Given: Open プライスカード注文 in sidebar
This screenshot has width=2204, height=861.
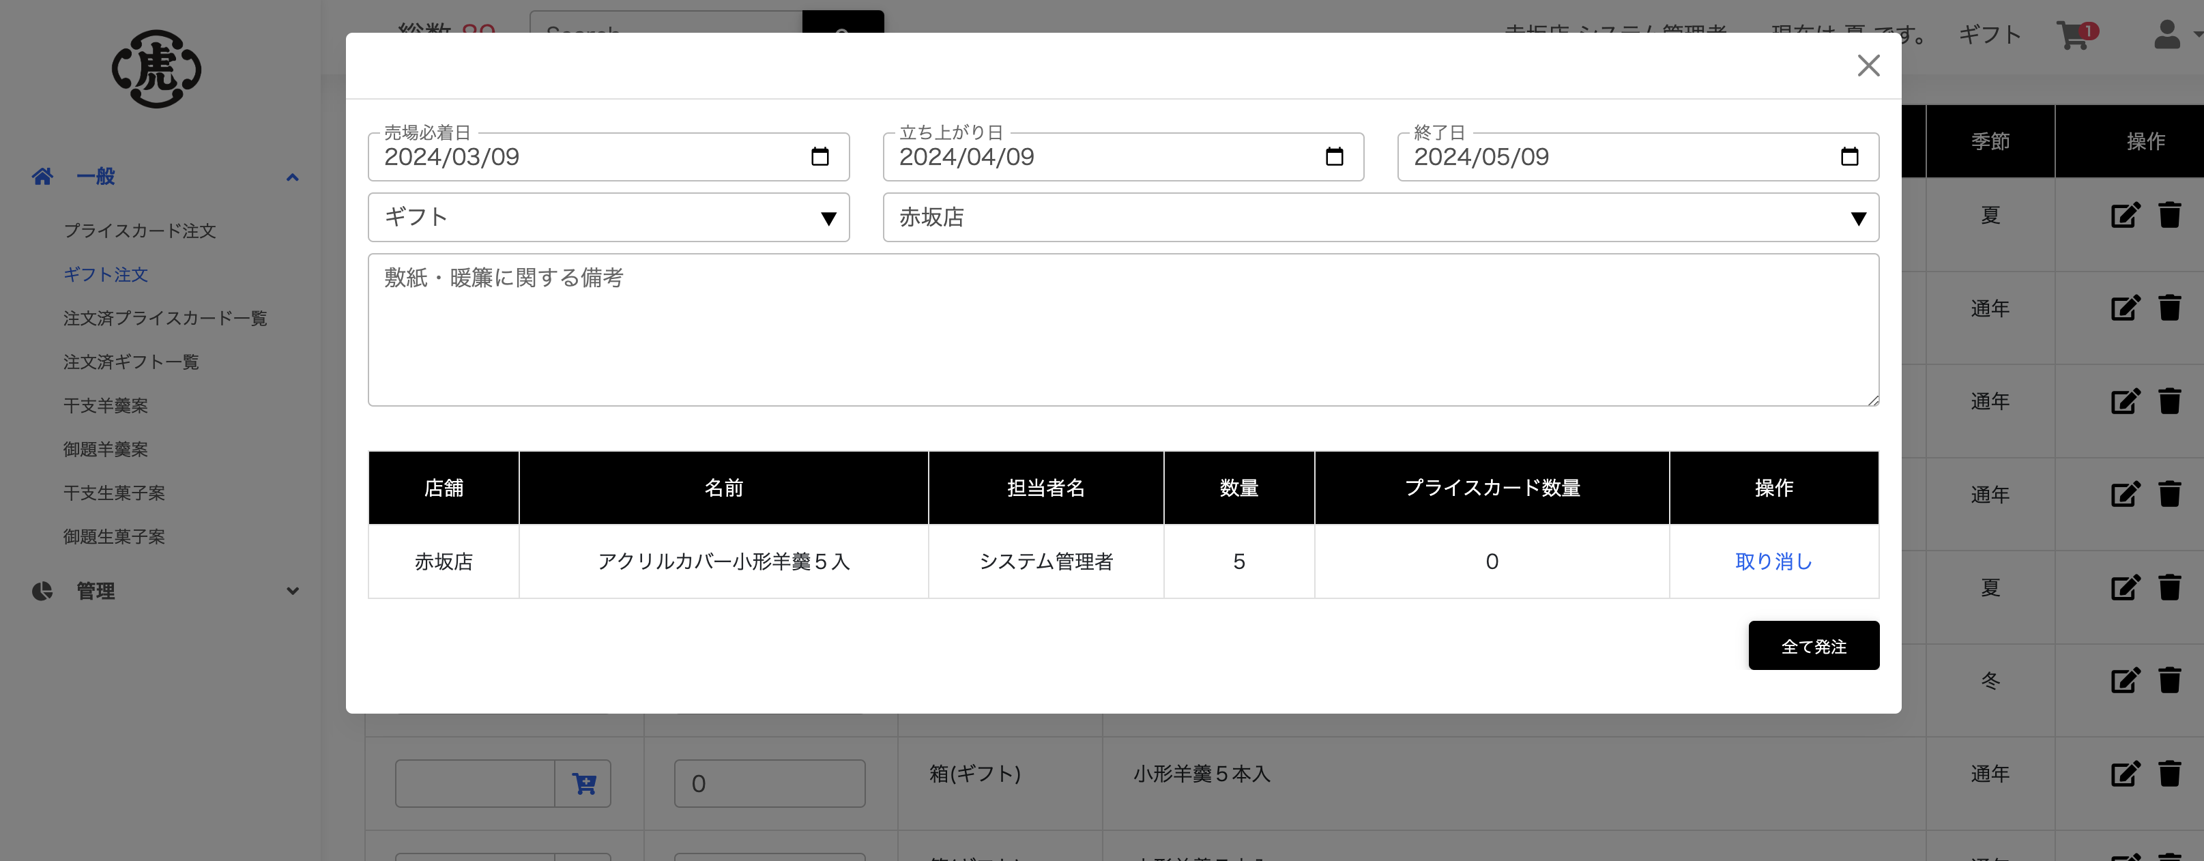Looking at the screenshot, I should tap(139, 231).
